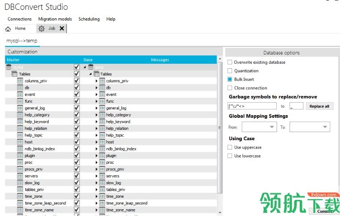Click slave ndb_binlog_index table icon

102,149
